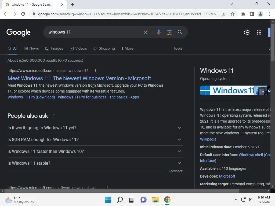Open clock showing 9:20 AM

coord(263,200)
